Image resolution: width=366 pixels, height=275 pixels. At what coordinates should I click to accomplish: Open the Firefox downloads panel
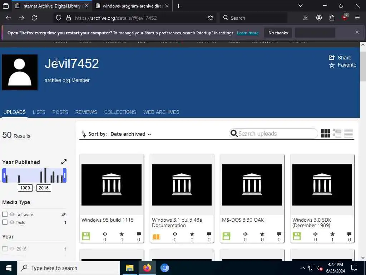point(306,18)
